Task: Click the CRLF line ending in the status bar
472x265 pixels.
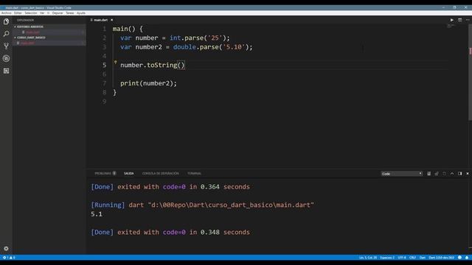Action: 412,258
